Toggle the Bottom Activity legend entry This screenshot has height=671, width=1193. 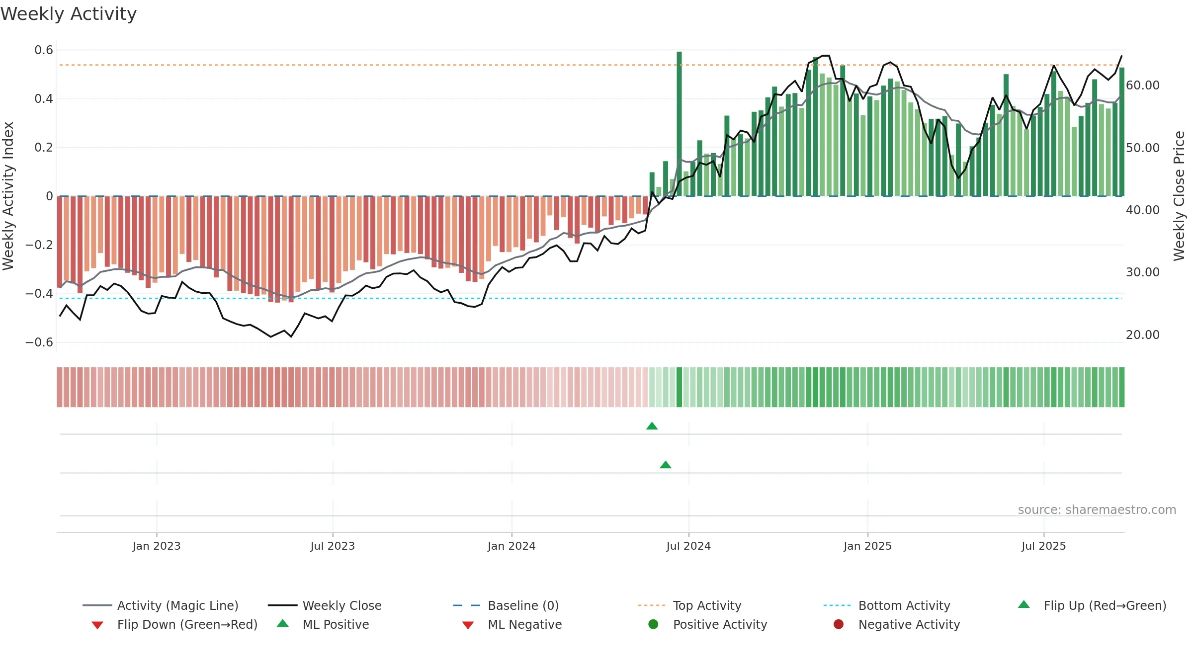tap(887, 605)
